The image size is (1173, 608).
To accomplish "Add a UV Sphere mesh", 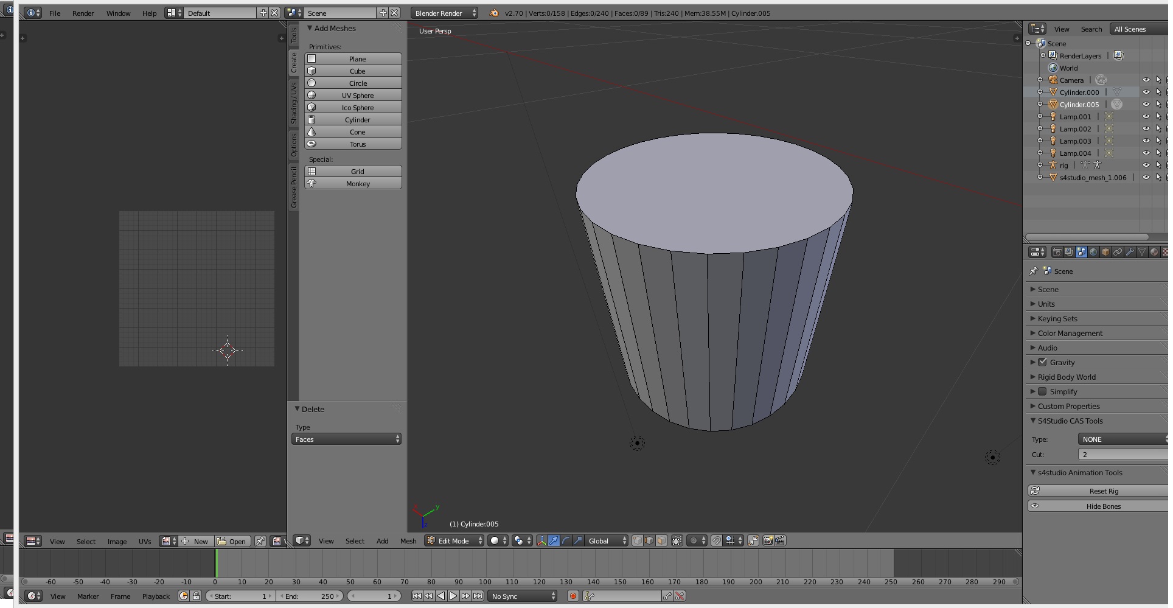I will pyautogui.click(x=353, y=96).
